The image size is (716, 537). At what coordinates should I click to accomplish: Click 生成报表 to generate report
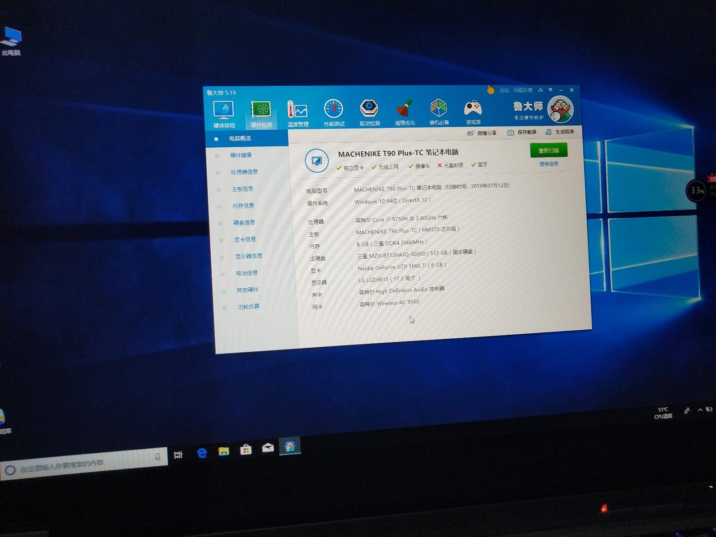pos(559,132)
